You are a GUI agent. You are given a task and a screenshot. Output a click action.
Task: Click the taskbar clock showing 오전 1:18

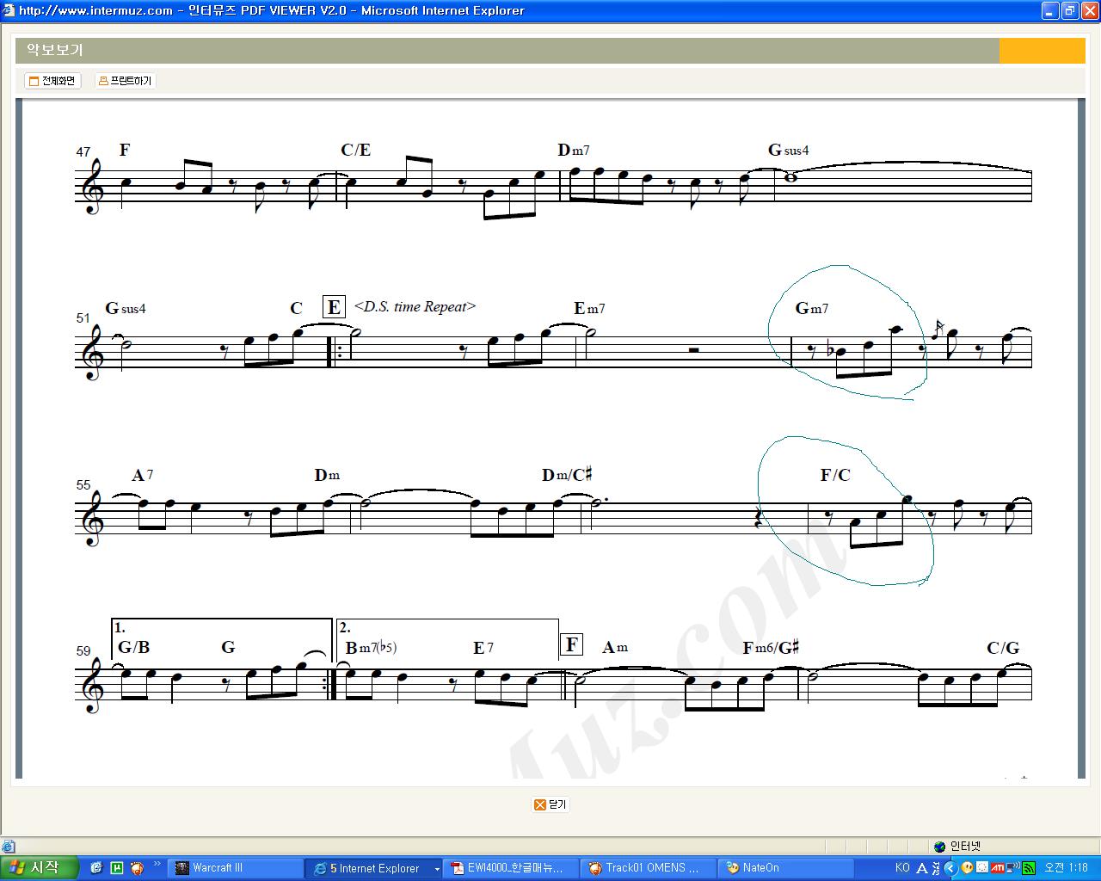tap(1067, 868)
